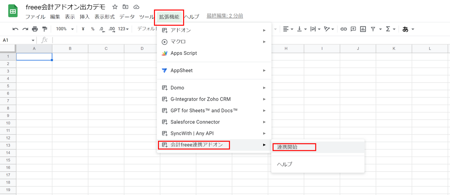Image resolution: width=450 pixels, height=195 pixels.
Task: Create a filter with the funnel icon
Action: (x=373, y=29)
